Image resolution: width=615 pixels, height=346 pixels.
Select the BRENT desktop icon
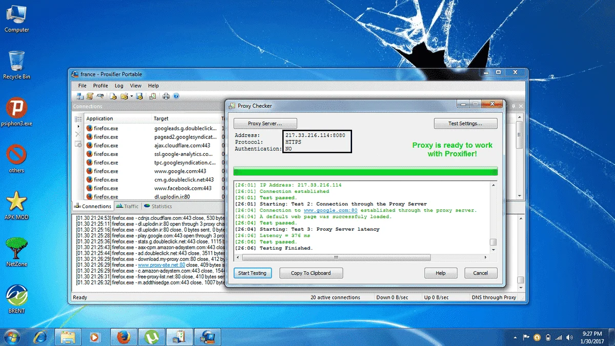[16, 298]
